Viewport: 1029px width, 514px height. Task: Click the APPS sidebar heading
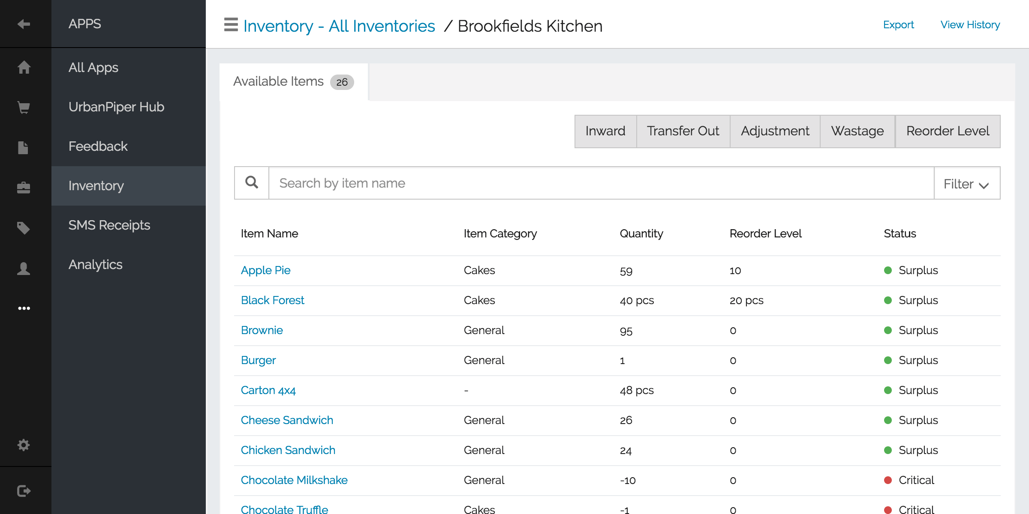pyautogui.click(x=85, y=24)
